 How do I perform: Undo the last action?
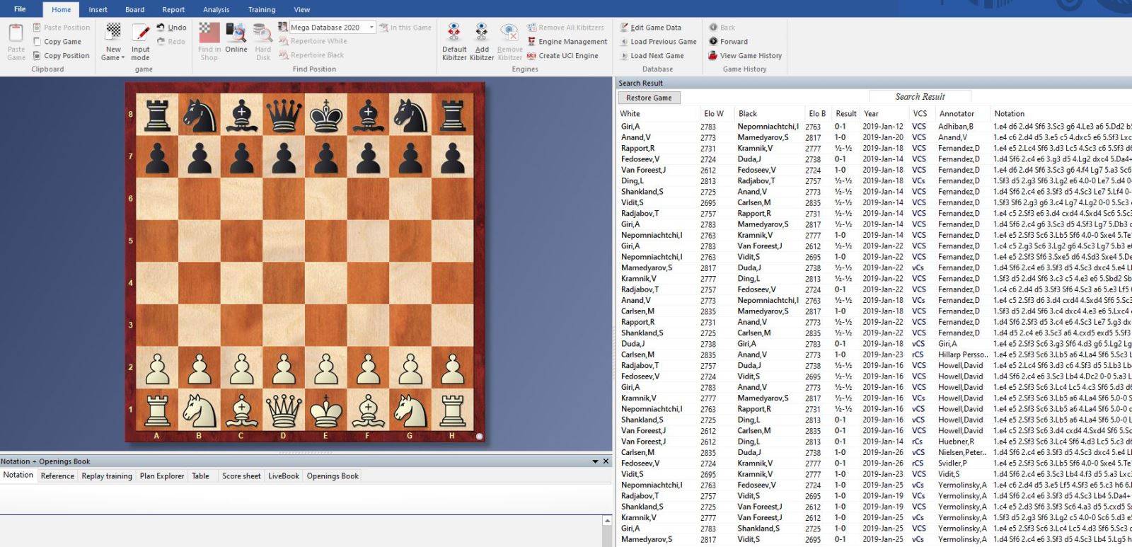tap(171, 28)
